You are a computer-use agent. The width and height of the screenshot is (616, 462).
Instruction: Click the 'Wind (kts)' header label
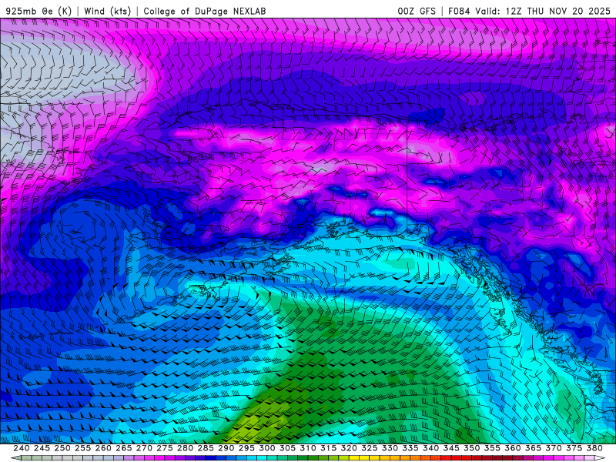[107, 11]
